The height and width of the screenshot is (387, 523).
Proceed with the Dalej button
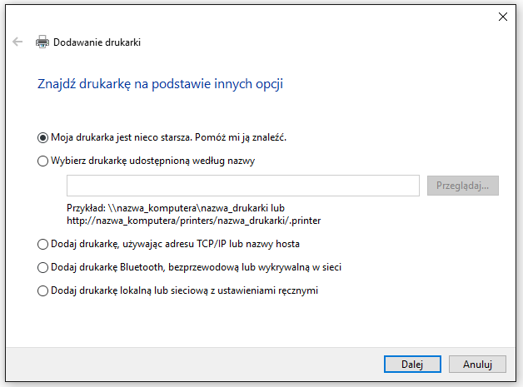pos(412,364)
